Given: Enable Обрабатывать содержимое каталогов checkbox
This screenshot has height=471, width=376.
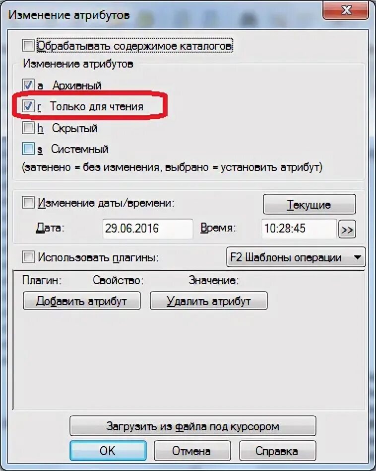Looking at the screenshot, I should tap(28, 46).
